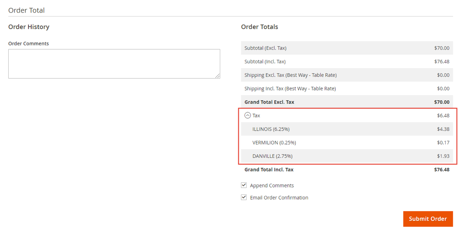Toggle the Append Comments checkbox
Screen dimensions: 461x236
244,185
